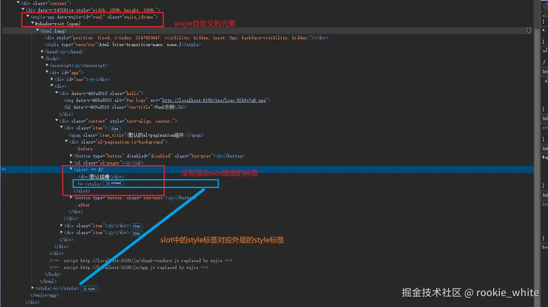Viewport: 548px width, 307px height.
Task: Select the chunk-vendors.js comment row
Action: coord(141,261)
